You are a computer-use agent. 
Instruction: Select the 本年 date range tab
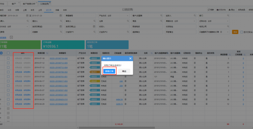coord(65,10)
